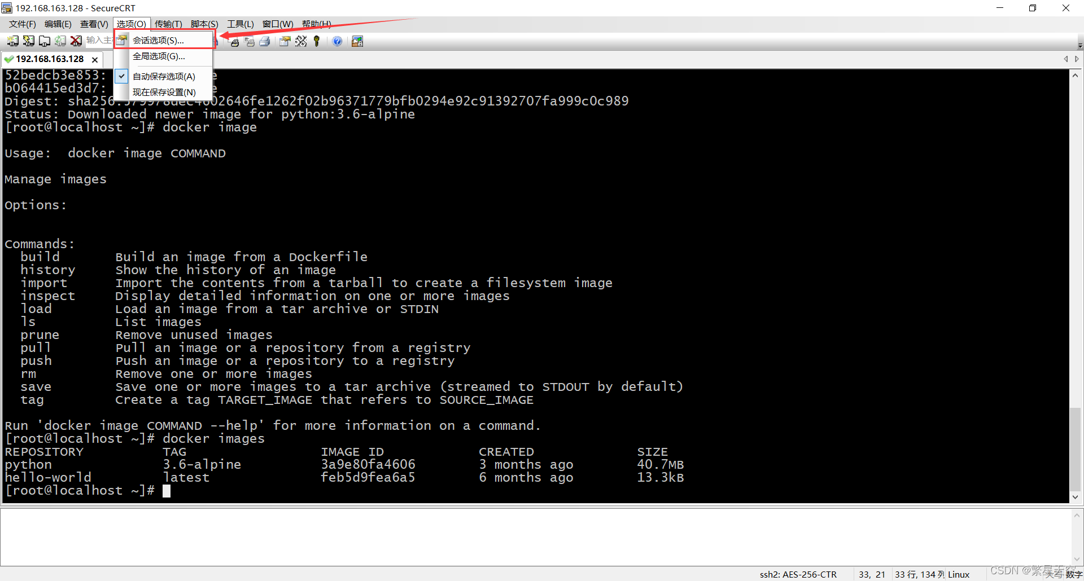Click the Session Options toolbar icon
Image resolution: width=1084 pixels, height=581 pixels.
pos(285,41)
